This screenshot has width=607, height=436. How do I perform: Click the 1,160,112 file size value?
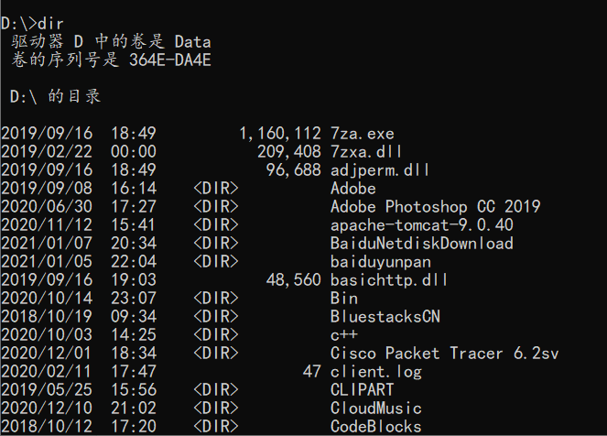[280, 133]
